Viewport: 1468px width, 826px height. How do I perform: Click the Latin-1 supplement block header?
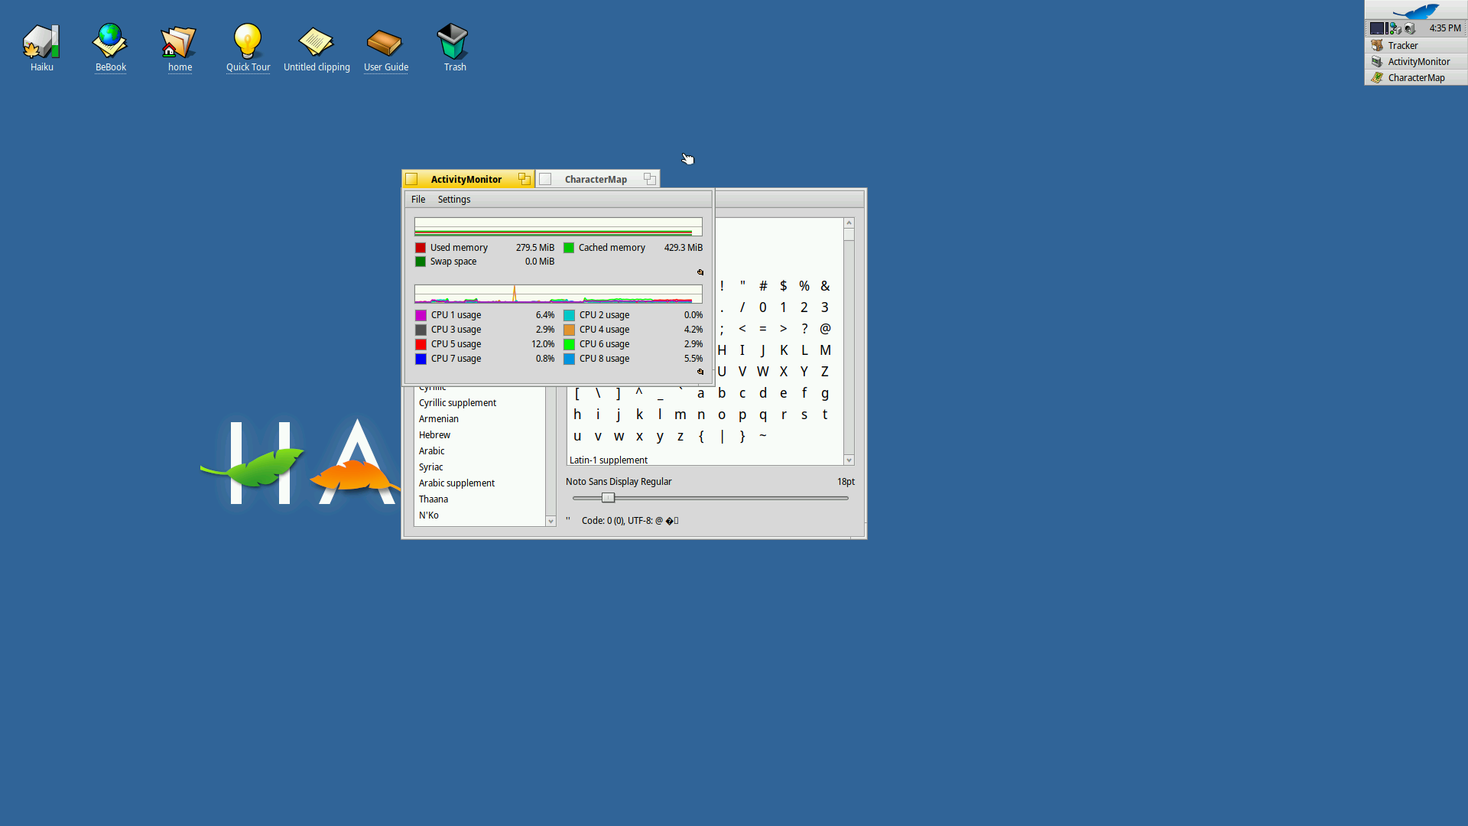click(609, 460)
